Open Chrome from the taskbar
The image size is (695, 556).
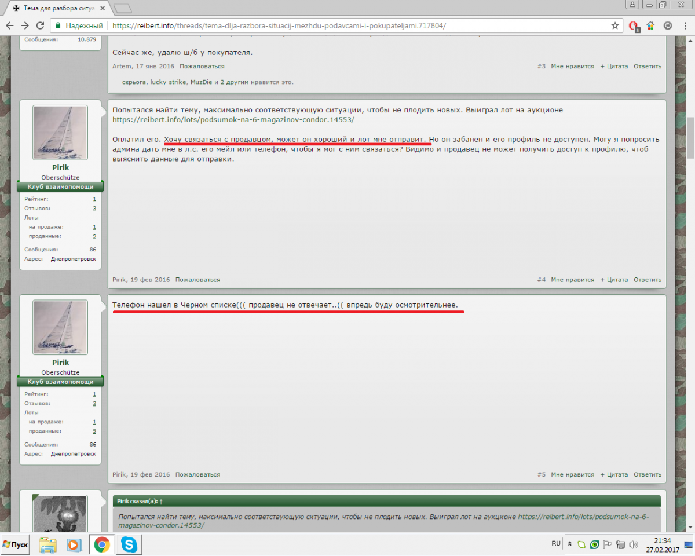point(103,544)
